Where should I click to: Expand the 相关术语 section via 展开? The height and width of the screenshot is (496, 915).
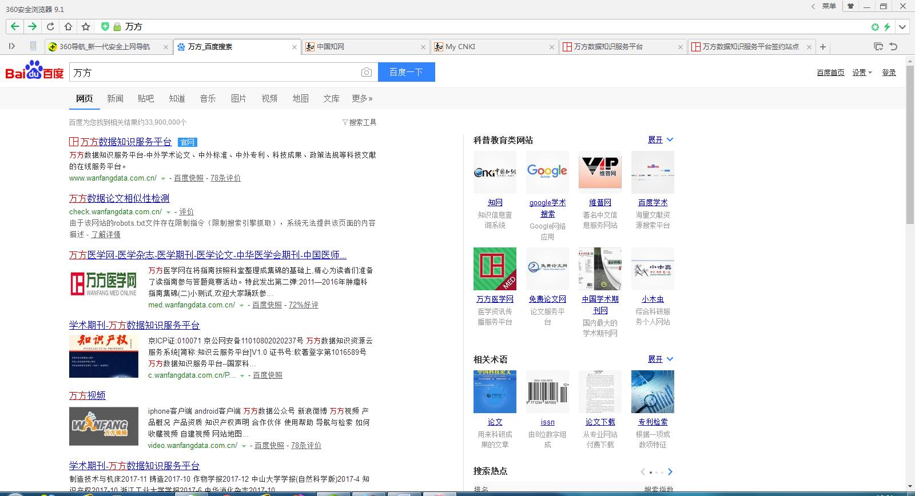coord(661,359)
